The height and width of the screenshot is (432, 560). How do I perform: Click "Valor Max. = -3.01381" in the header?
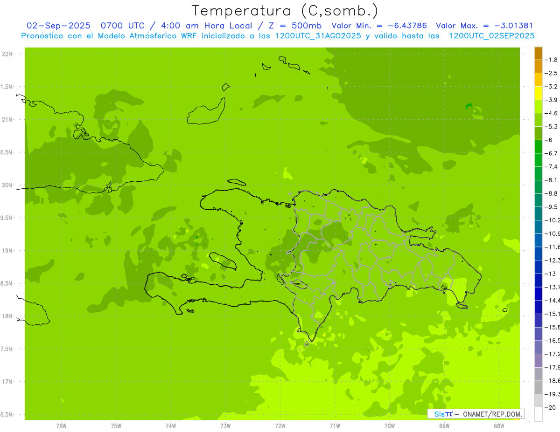coord(484,26)
